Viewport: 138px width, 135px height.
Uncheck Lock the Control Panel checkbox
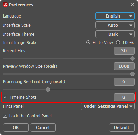click(5, 116)
